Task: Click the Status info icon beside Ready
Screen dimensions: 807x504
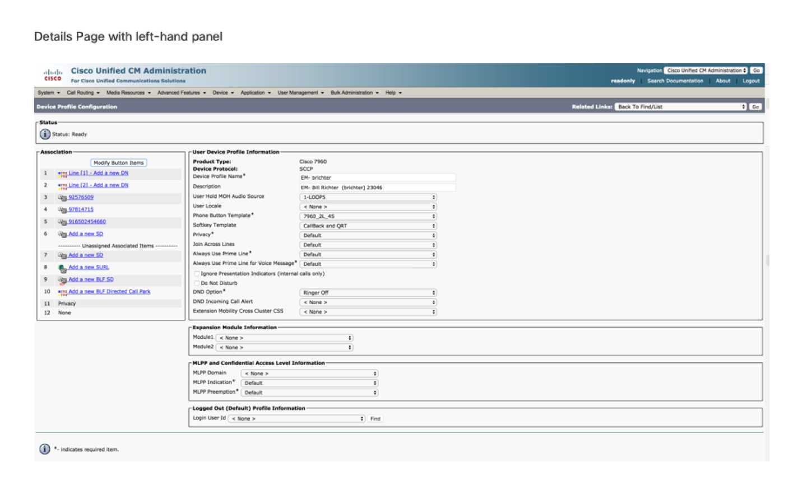Action: pos(45,134)
